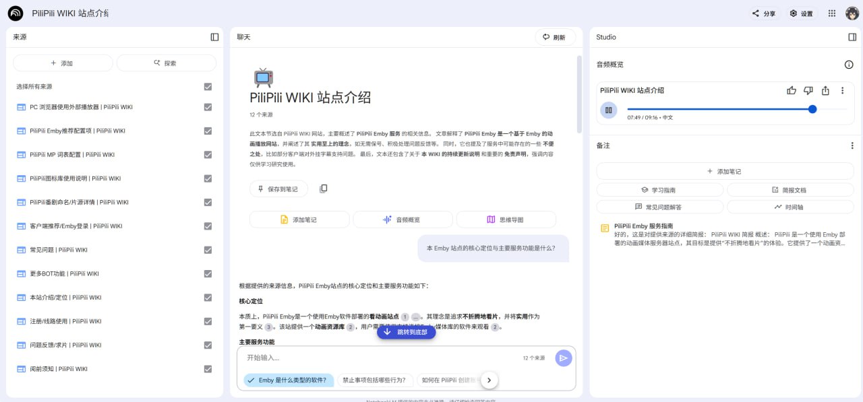The image size is (863, 402).
Task: Collapse the Studio panel icon
Action: (852, 37)
